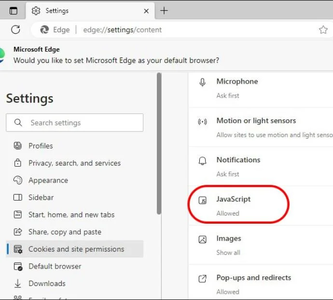
Task: Click the Share, copy and paste icon
Action: click(18, 232)
